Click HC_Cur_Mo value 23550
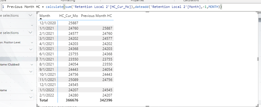 (x=73, y=59)
